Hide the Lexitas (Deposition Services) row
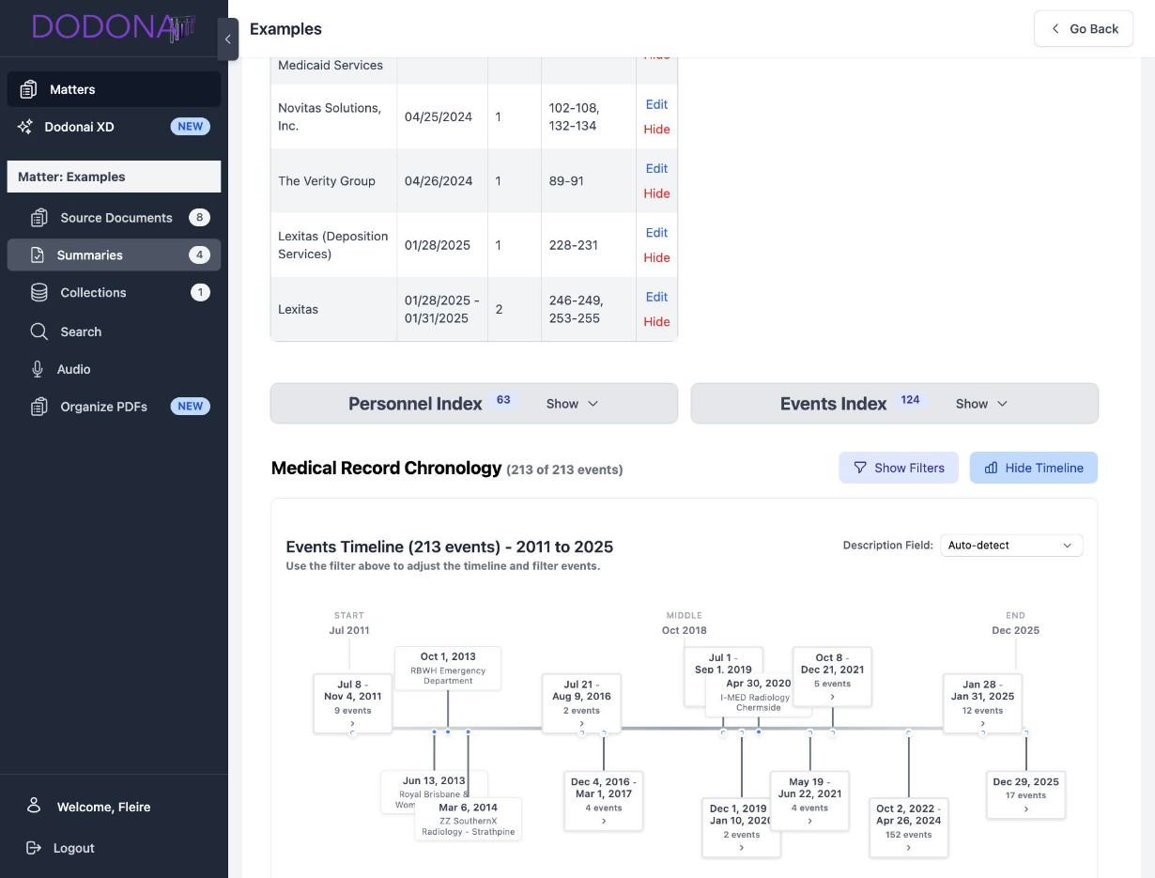 (x=656, y=257)
